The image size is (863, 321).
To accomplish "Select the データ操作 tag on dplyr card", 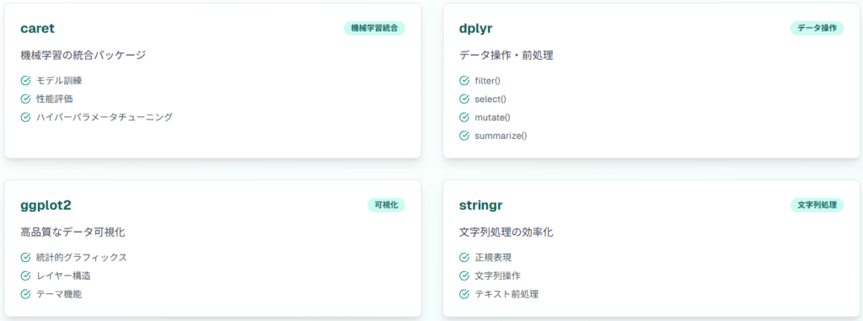I will tap(817, 28).
